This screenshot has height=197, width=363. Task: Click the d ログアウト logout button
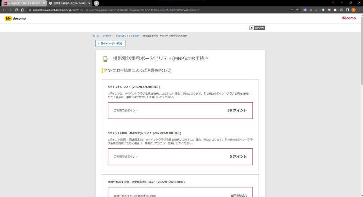point(257,28)
